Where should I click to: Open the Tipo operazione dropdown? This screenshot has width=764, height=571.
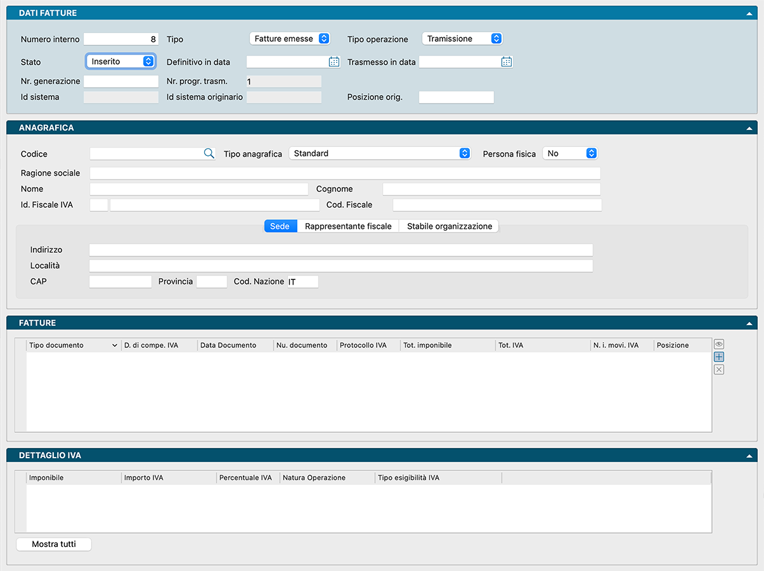[462, 39]
